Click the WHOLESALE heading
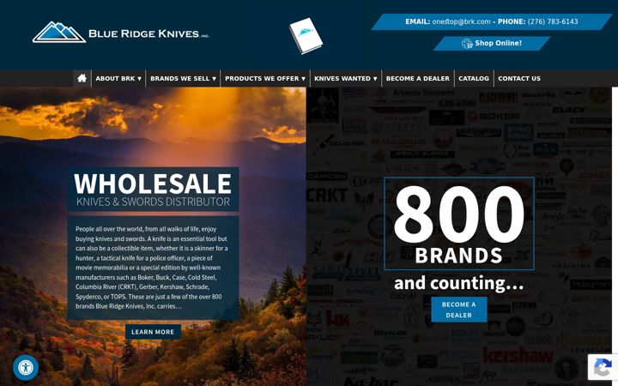 (153, 184)
